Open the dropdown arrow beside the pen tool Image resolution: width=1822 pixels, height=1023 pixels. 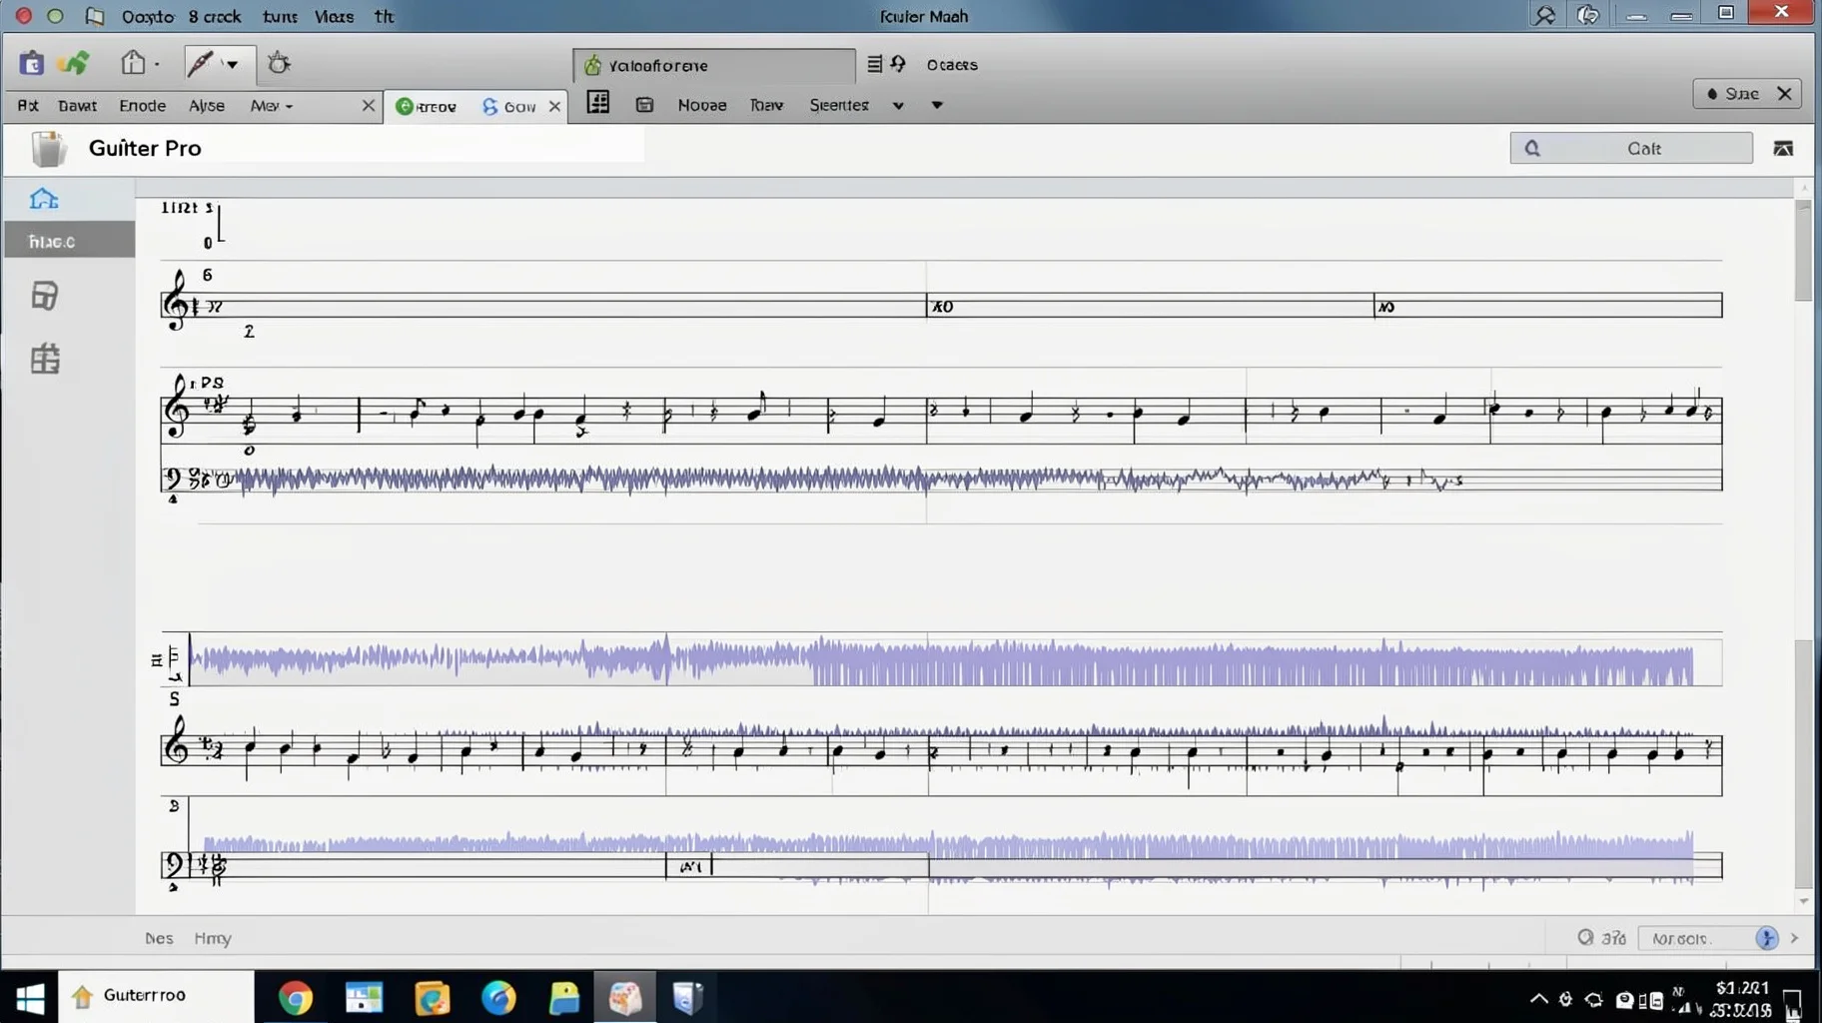pyautogui.click(x=233, y=65)
